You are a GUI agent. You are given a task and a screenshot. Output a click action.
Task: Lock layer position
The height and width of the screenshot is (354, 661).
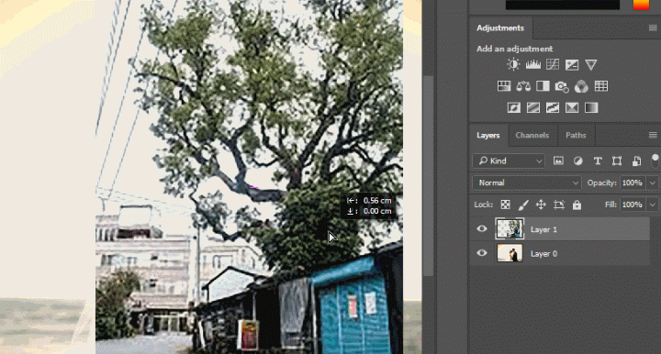point(541,205)
